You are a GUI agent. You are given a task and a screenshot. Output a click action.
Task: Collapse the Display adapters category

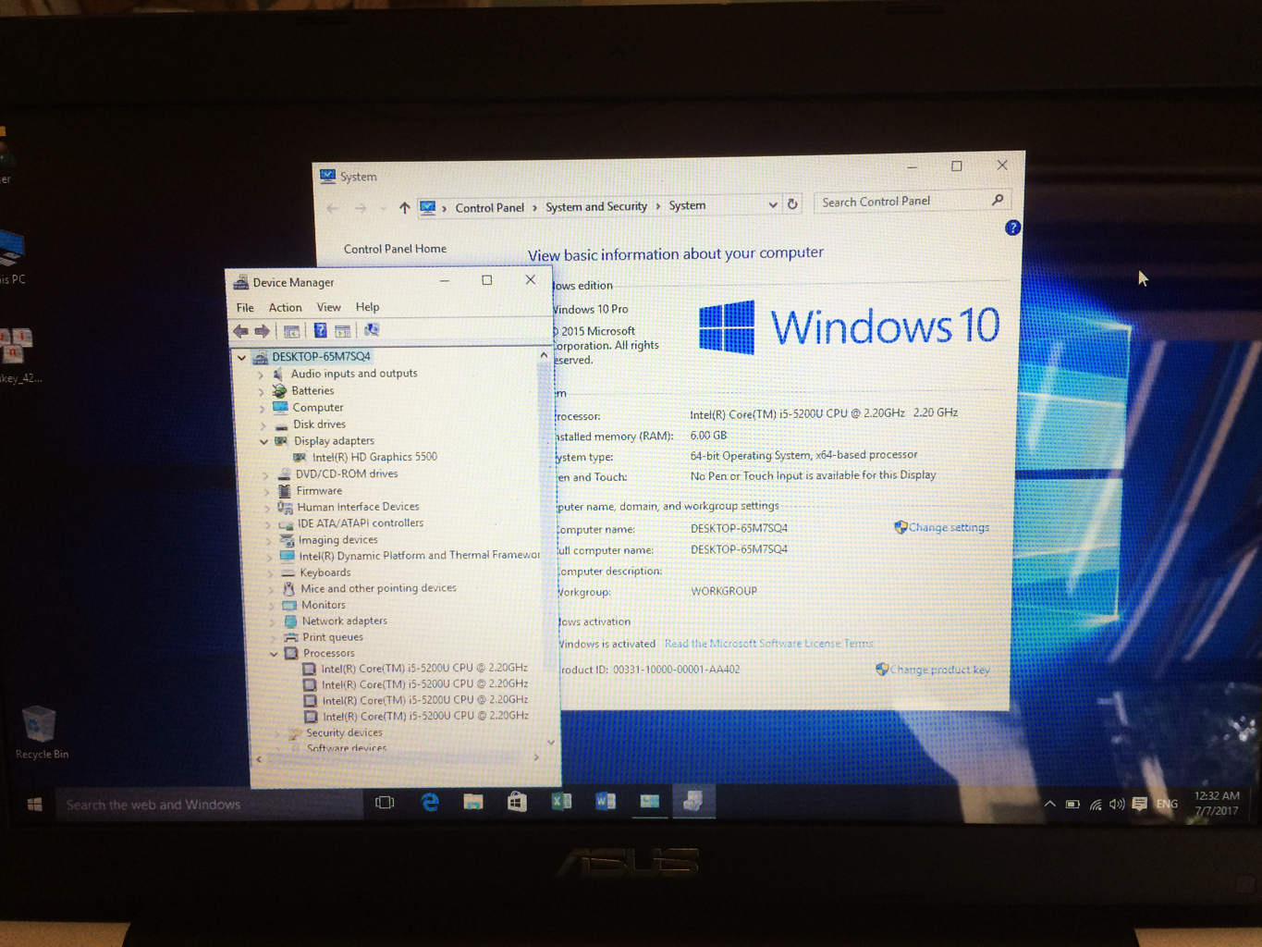click(264, 442)
